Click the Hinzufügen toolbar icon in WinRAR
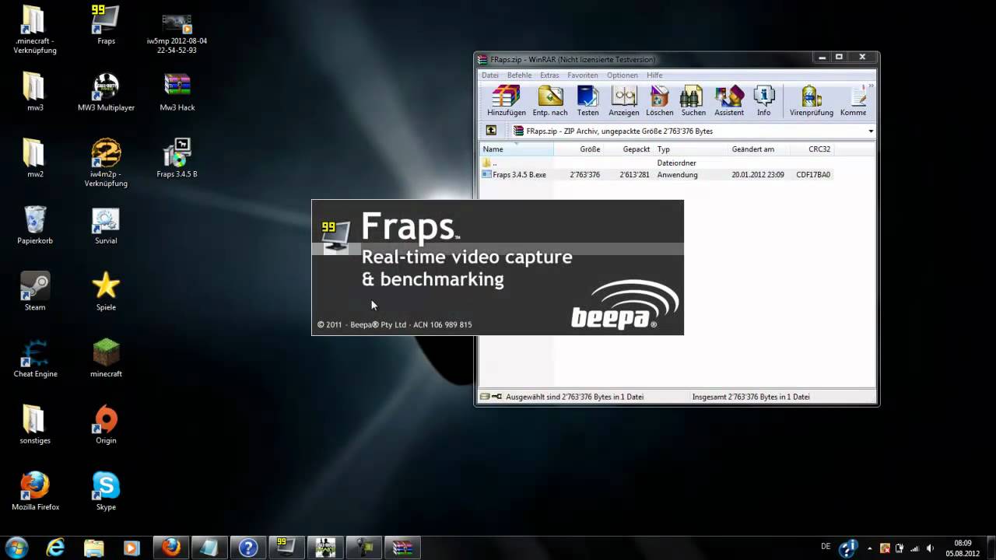 point(507,101)
